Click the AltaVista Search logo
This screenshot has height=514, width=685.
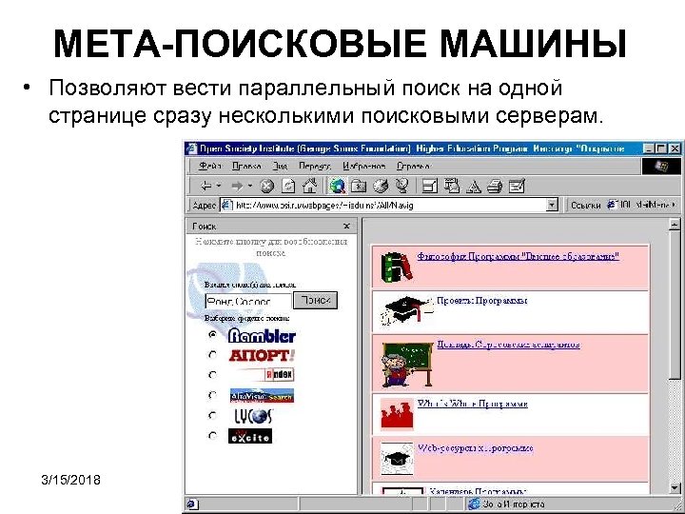(x=262, y=396)
